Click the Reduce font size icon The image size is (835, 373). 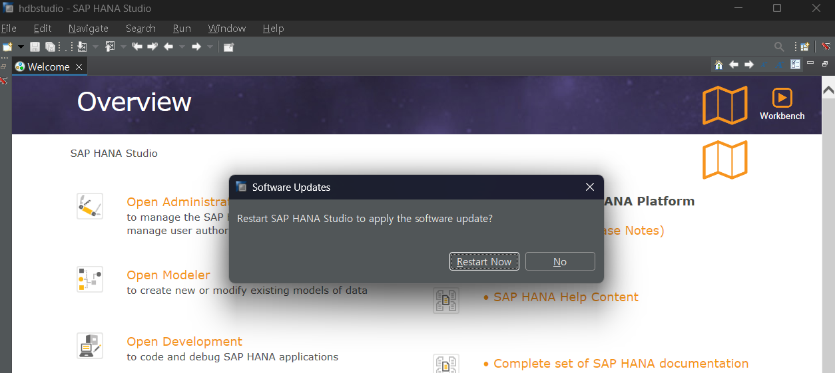(764, 64)
